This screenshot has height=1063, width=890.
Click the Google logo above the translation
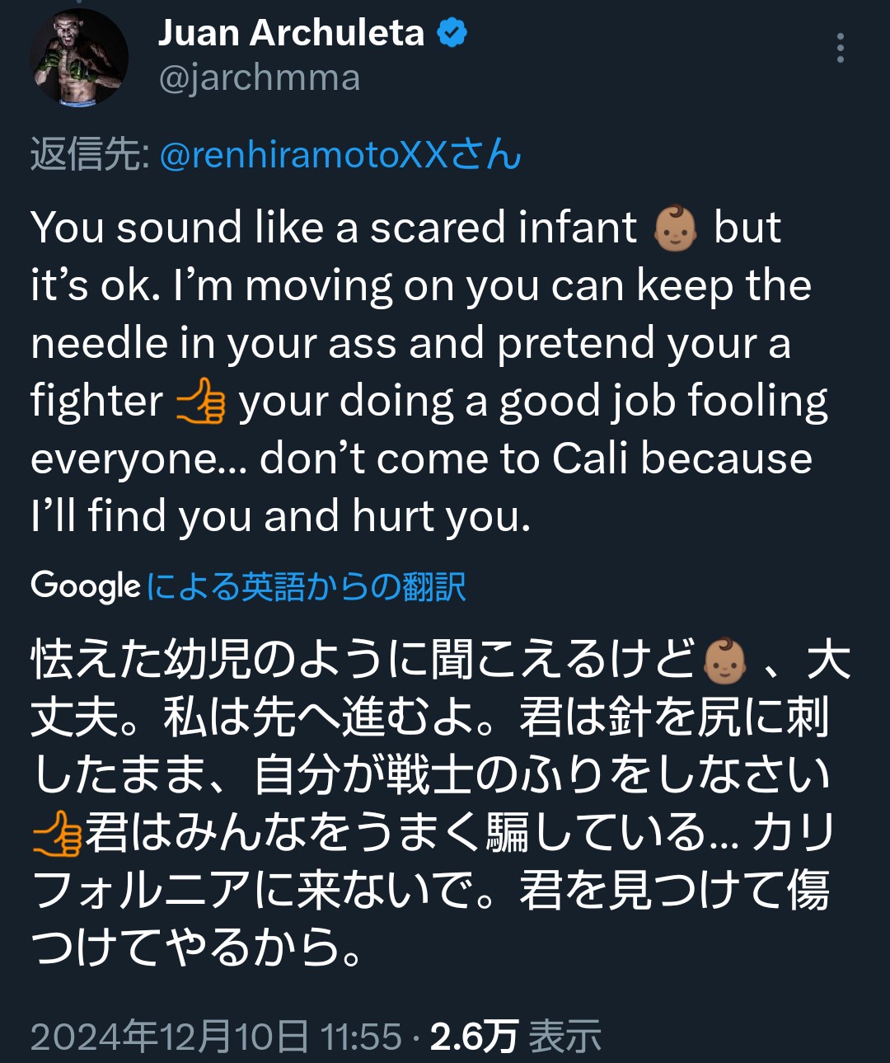click(86, 586)
